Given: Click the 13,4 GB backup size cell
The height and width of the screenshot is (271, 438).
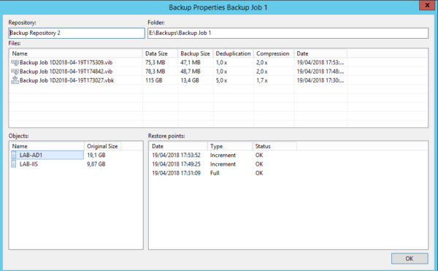Looking at the screenshot, I should pos(190,80).
